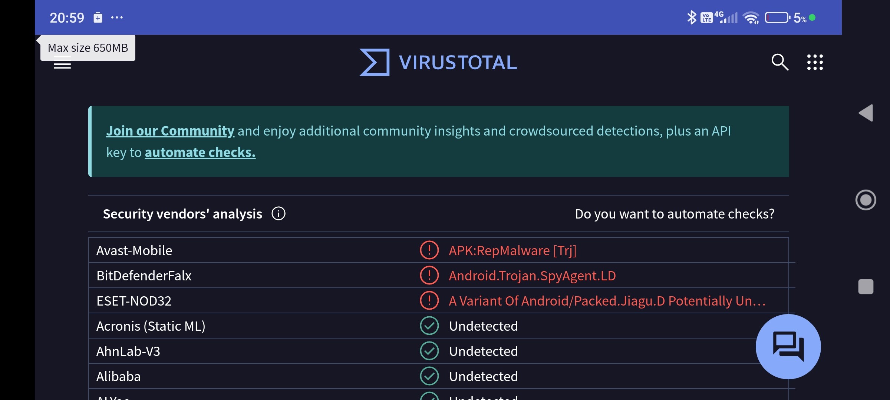This screenshot has height=400, width=890.
Task: Open the search magnifier icon
Action: [x=780, y=62]
